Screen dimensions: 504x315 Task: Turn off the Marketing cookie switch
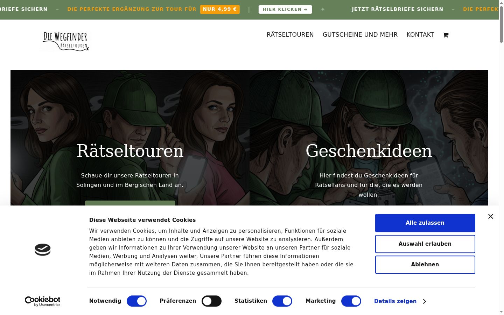(x=351, y=301)
